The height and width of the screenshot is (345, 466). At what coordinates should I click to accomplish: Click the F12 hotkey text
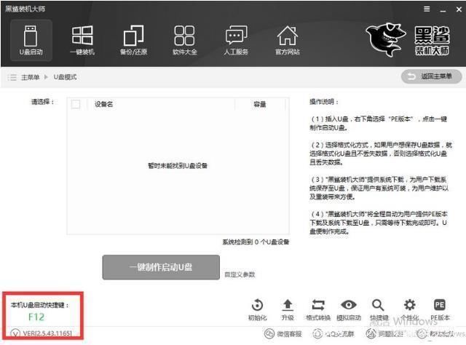point(36,317)
